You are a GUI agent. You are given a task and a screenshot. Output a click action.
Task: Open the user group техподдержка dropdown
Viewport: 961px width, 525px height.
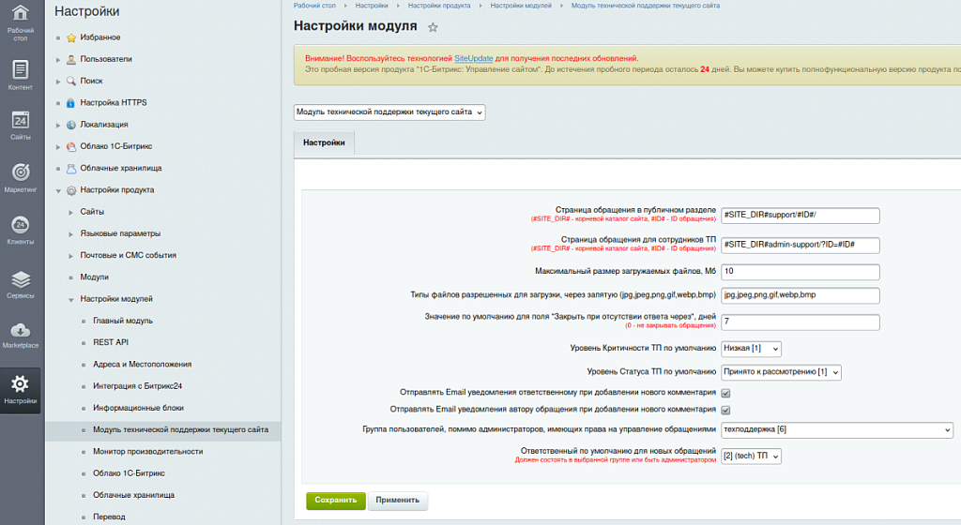[x=836, y=429]
